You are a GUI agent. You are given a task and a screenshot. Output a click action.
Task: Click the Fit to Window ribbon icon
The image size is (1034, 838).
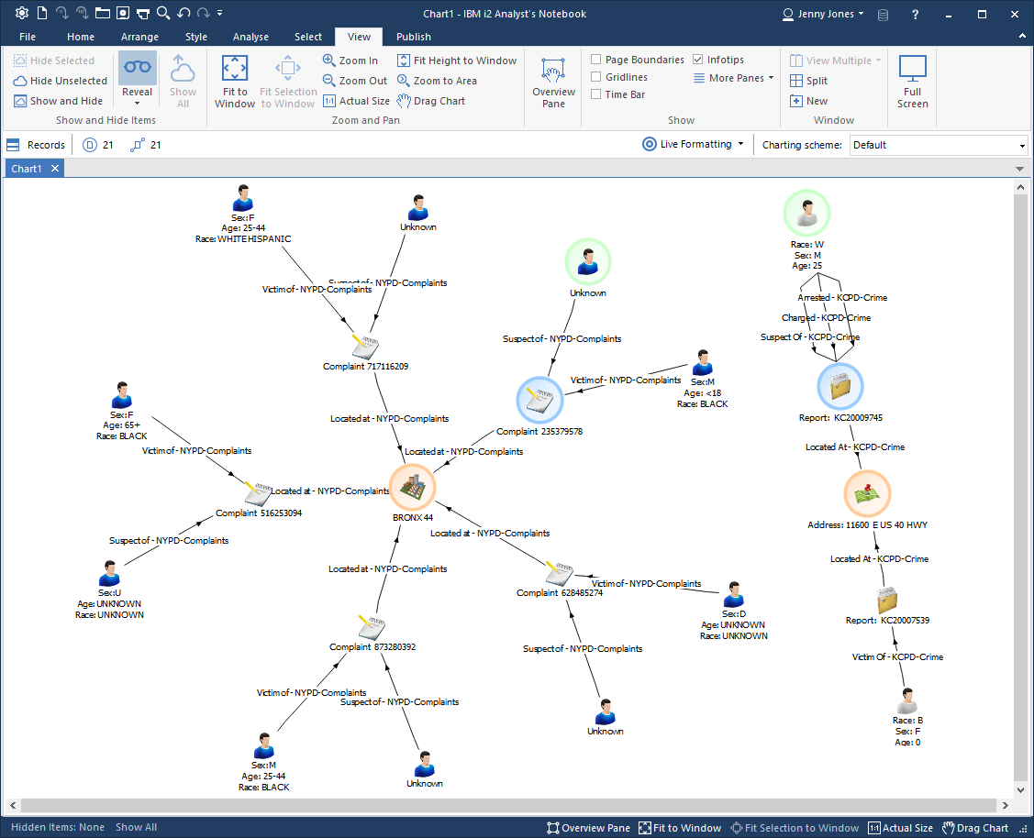click(x=235, y=70)
